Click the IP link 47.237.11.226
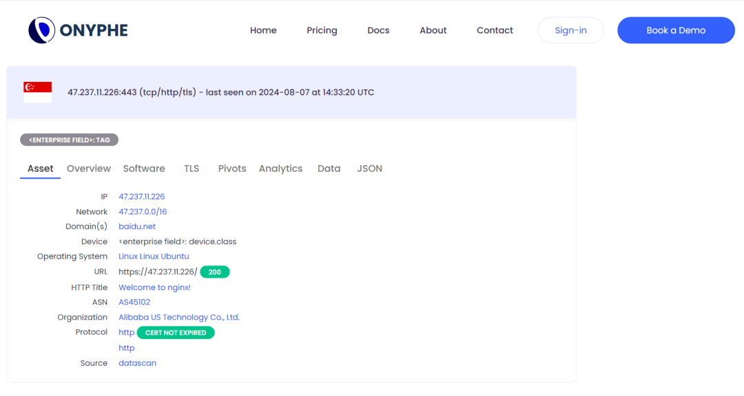The image size is (744, 396). 141,197
